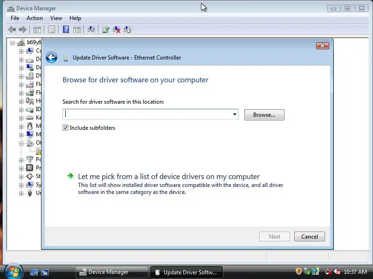Click the Cancel button

pyautogui.click(x=309, y=237)
